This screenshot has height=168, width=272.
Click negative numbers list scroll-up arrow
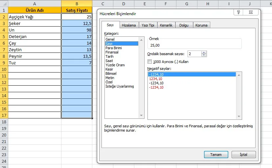point(239,75)
